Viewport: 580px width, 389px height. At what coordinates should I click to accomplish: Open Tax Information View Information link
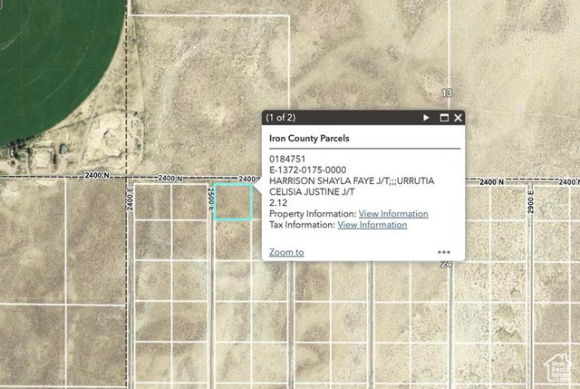372,225
